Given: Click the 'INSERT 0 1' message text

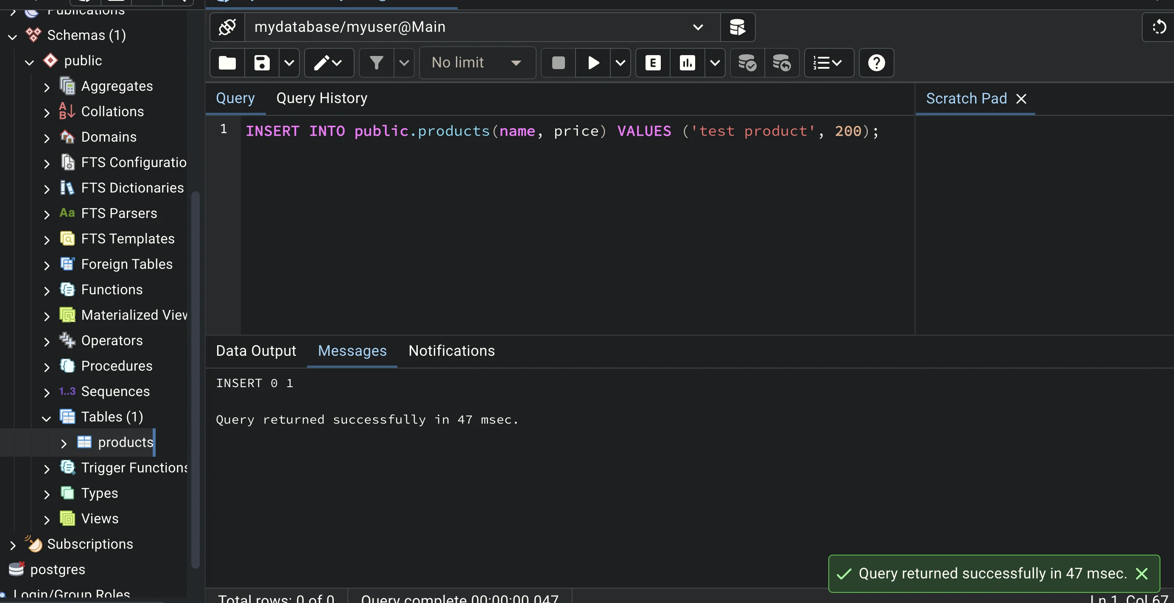Looking at the screenshot, I should point(254,383).
